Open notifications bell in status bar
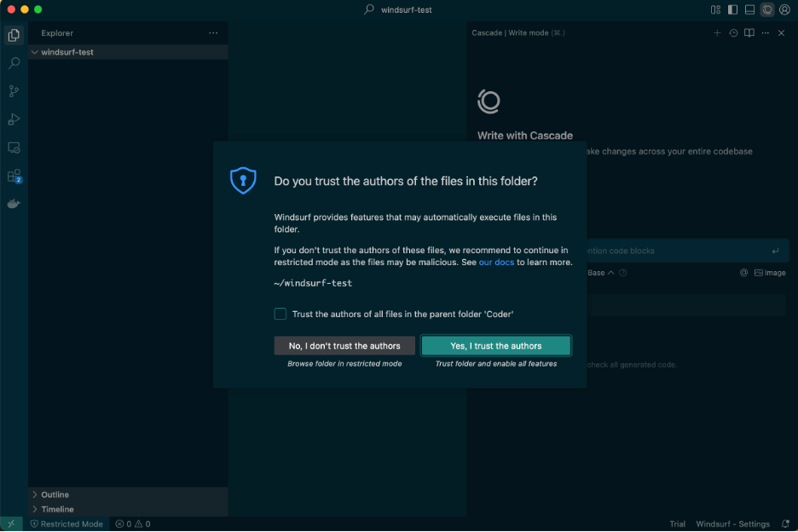 [785, 524]
